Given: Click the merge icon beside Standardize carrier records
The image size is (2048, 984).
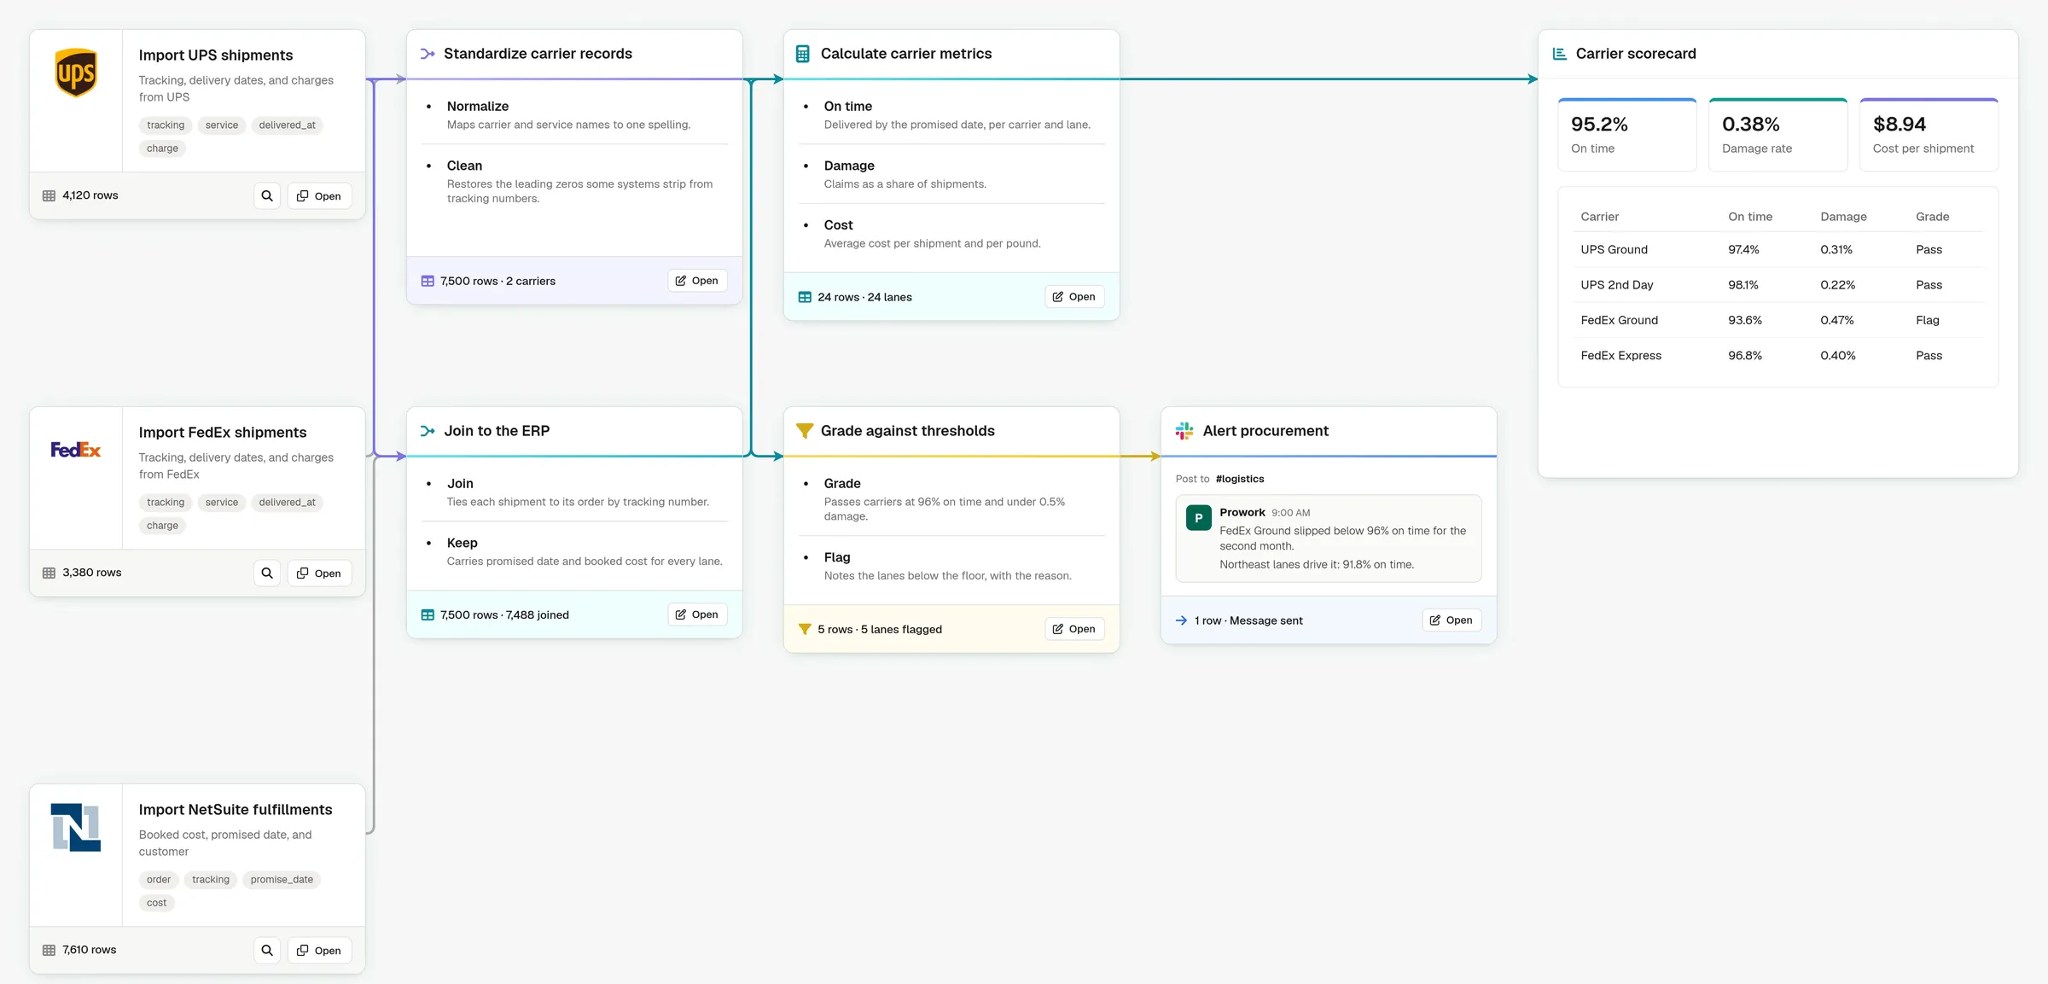Looking at the screenshot, I should pyautogui.click(x=428, y=54).
